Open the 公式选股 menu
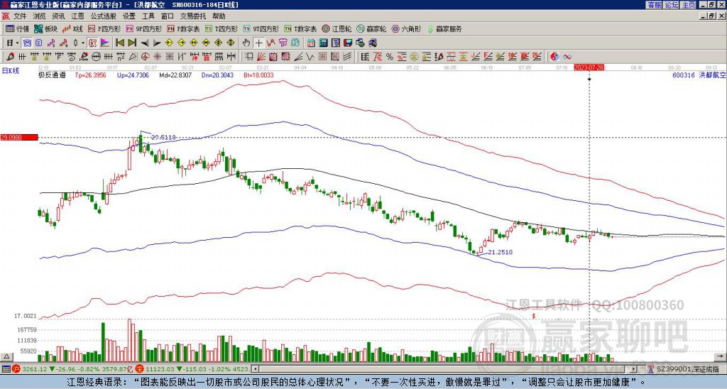Screen dimensions: 727x389 coord(104,16)
